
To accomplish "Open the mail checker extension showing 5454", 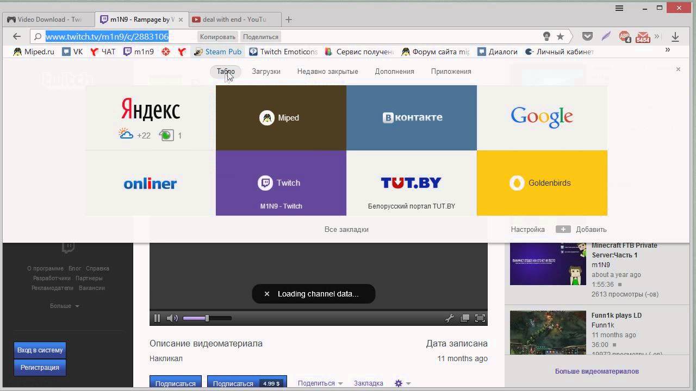I will 643,37.
